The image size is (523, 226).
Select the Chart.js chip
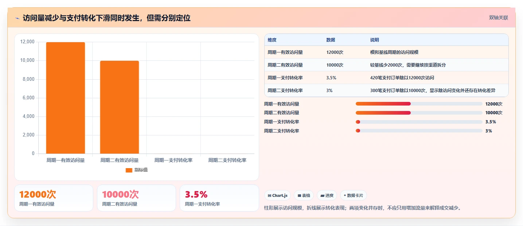pyautogui.click(x=278, y=195)
